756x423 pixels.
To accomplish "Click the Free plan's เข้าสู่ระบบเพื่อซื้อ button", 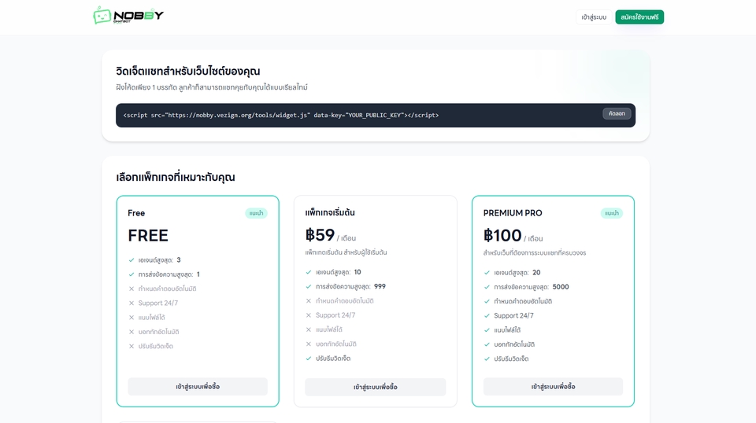I will click(198, 387).
